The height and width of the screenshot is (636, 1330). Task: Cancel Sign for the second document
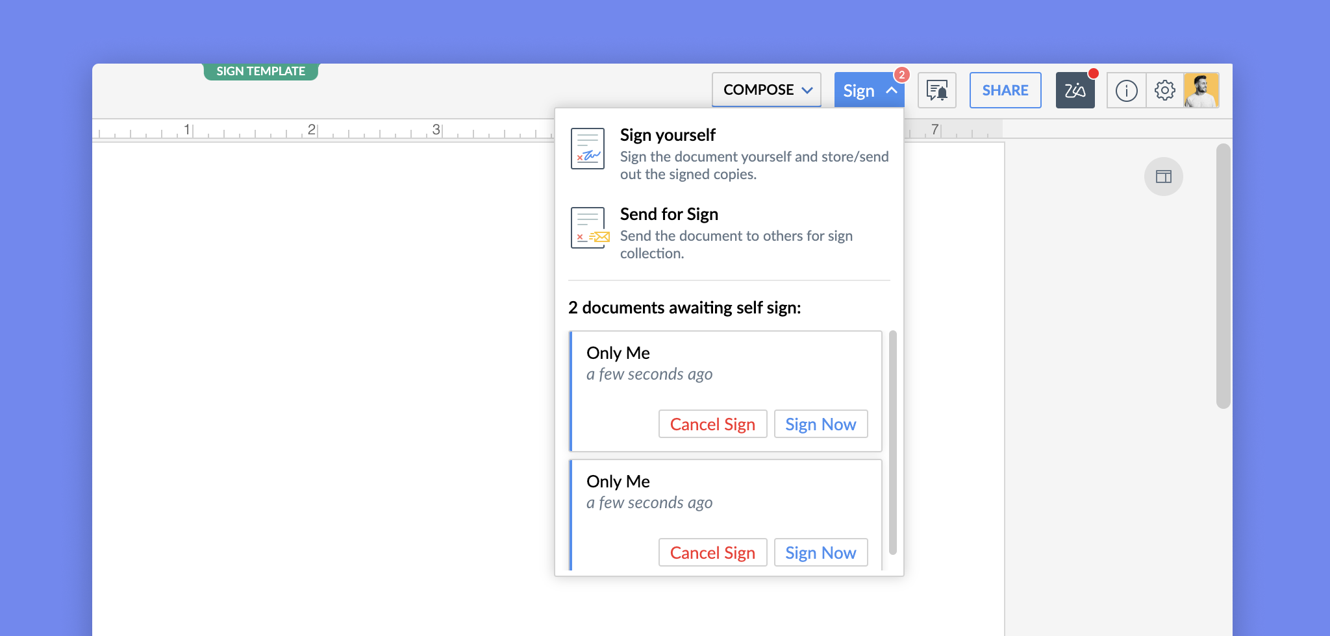[x=712, y=553]
